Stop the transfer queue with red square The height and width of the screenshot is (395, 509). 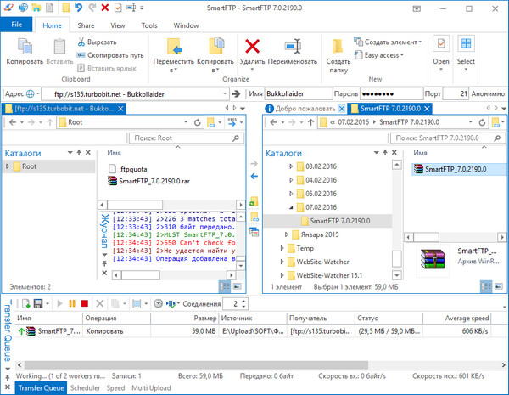[x=85, y=303]
